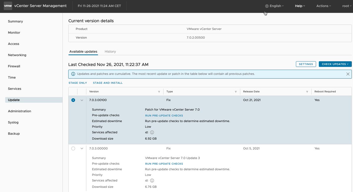This screenshot has height=192, width=353.
Task: Run pre-update checks for 7.0.3.00100
Action: [164, 116]
